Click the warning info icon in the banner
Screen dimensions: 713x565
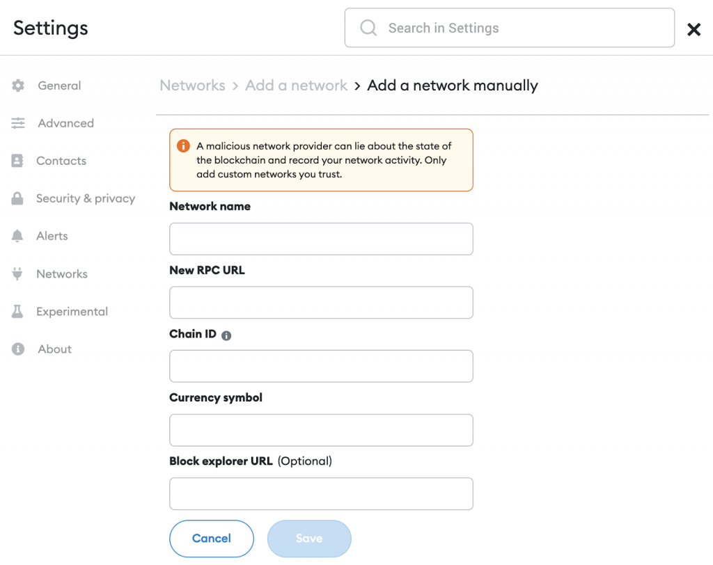tap(182, 145)
